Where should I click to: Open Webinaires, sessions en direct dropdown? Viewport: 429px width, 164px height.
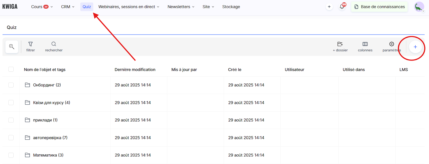click(x=129, y=7)
